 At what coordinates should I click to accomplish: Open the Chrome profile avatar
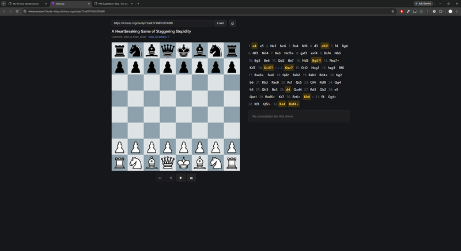450,12
